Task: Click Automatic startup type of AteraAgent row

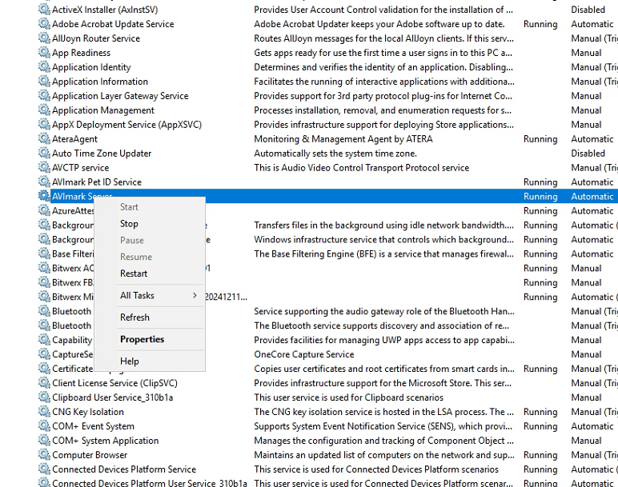Action: 592,139
